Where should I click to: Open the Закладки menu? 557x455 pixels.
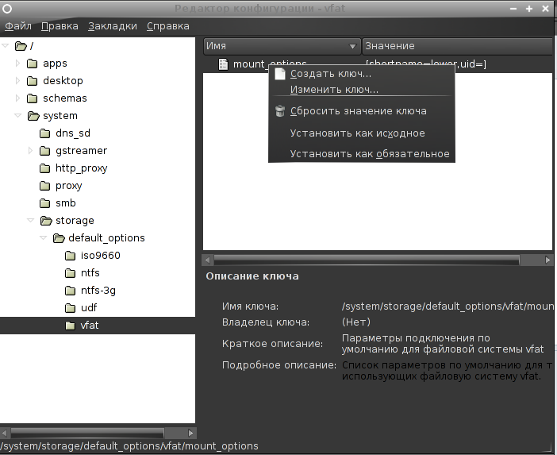point(113,26)
